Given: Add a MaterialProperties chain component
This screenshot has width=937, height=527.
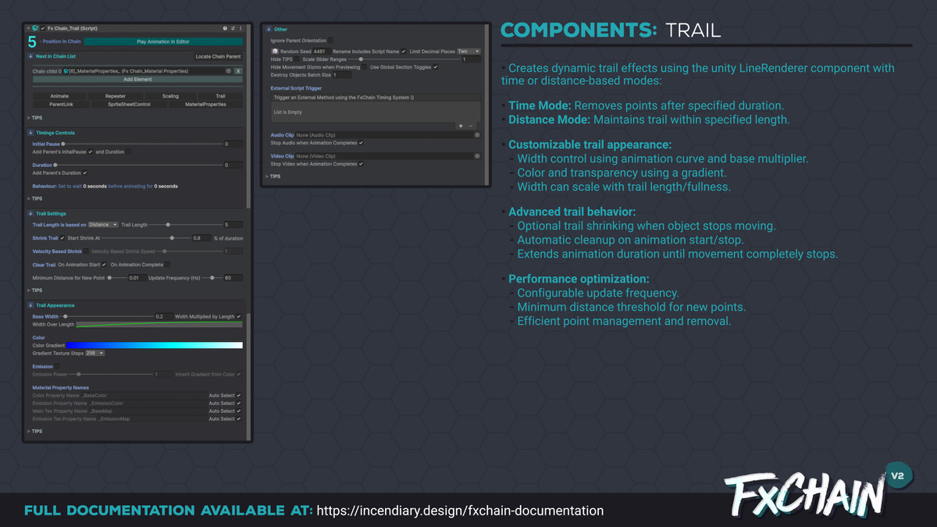Looking at the screenshot, I should coord(207,104).
